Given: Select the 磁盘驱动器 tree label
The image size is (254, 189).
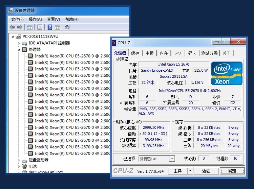Looking at the screenshot, I should (x=39, y=160).
